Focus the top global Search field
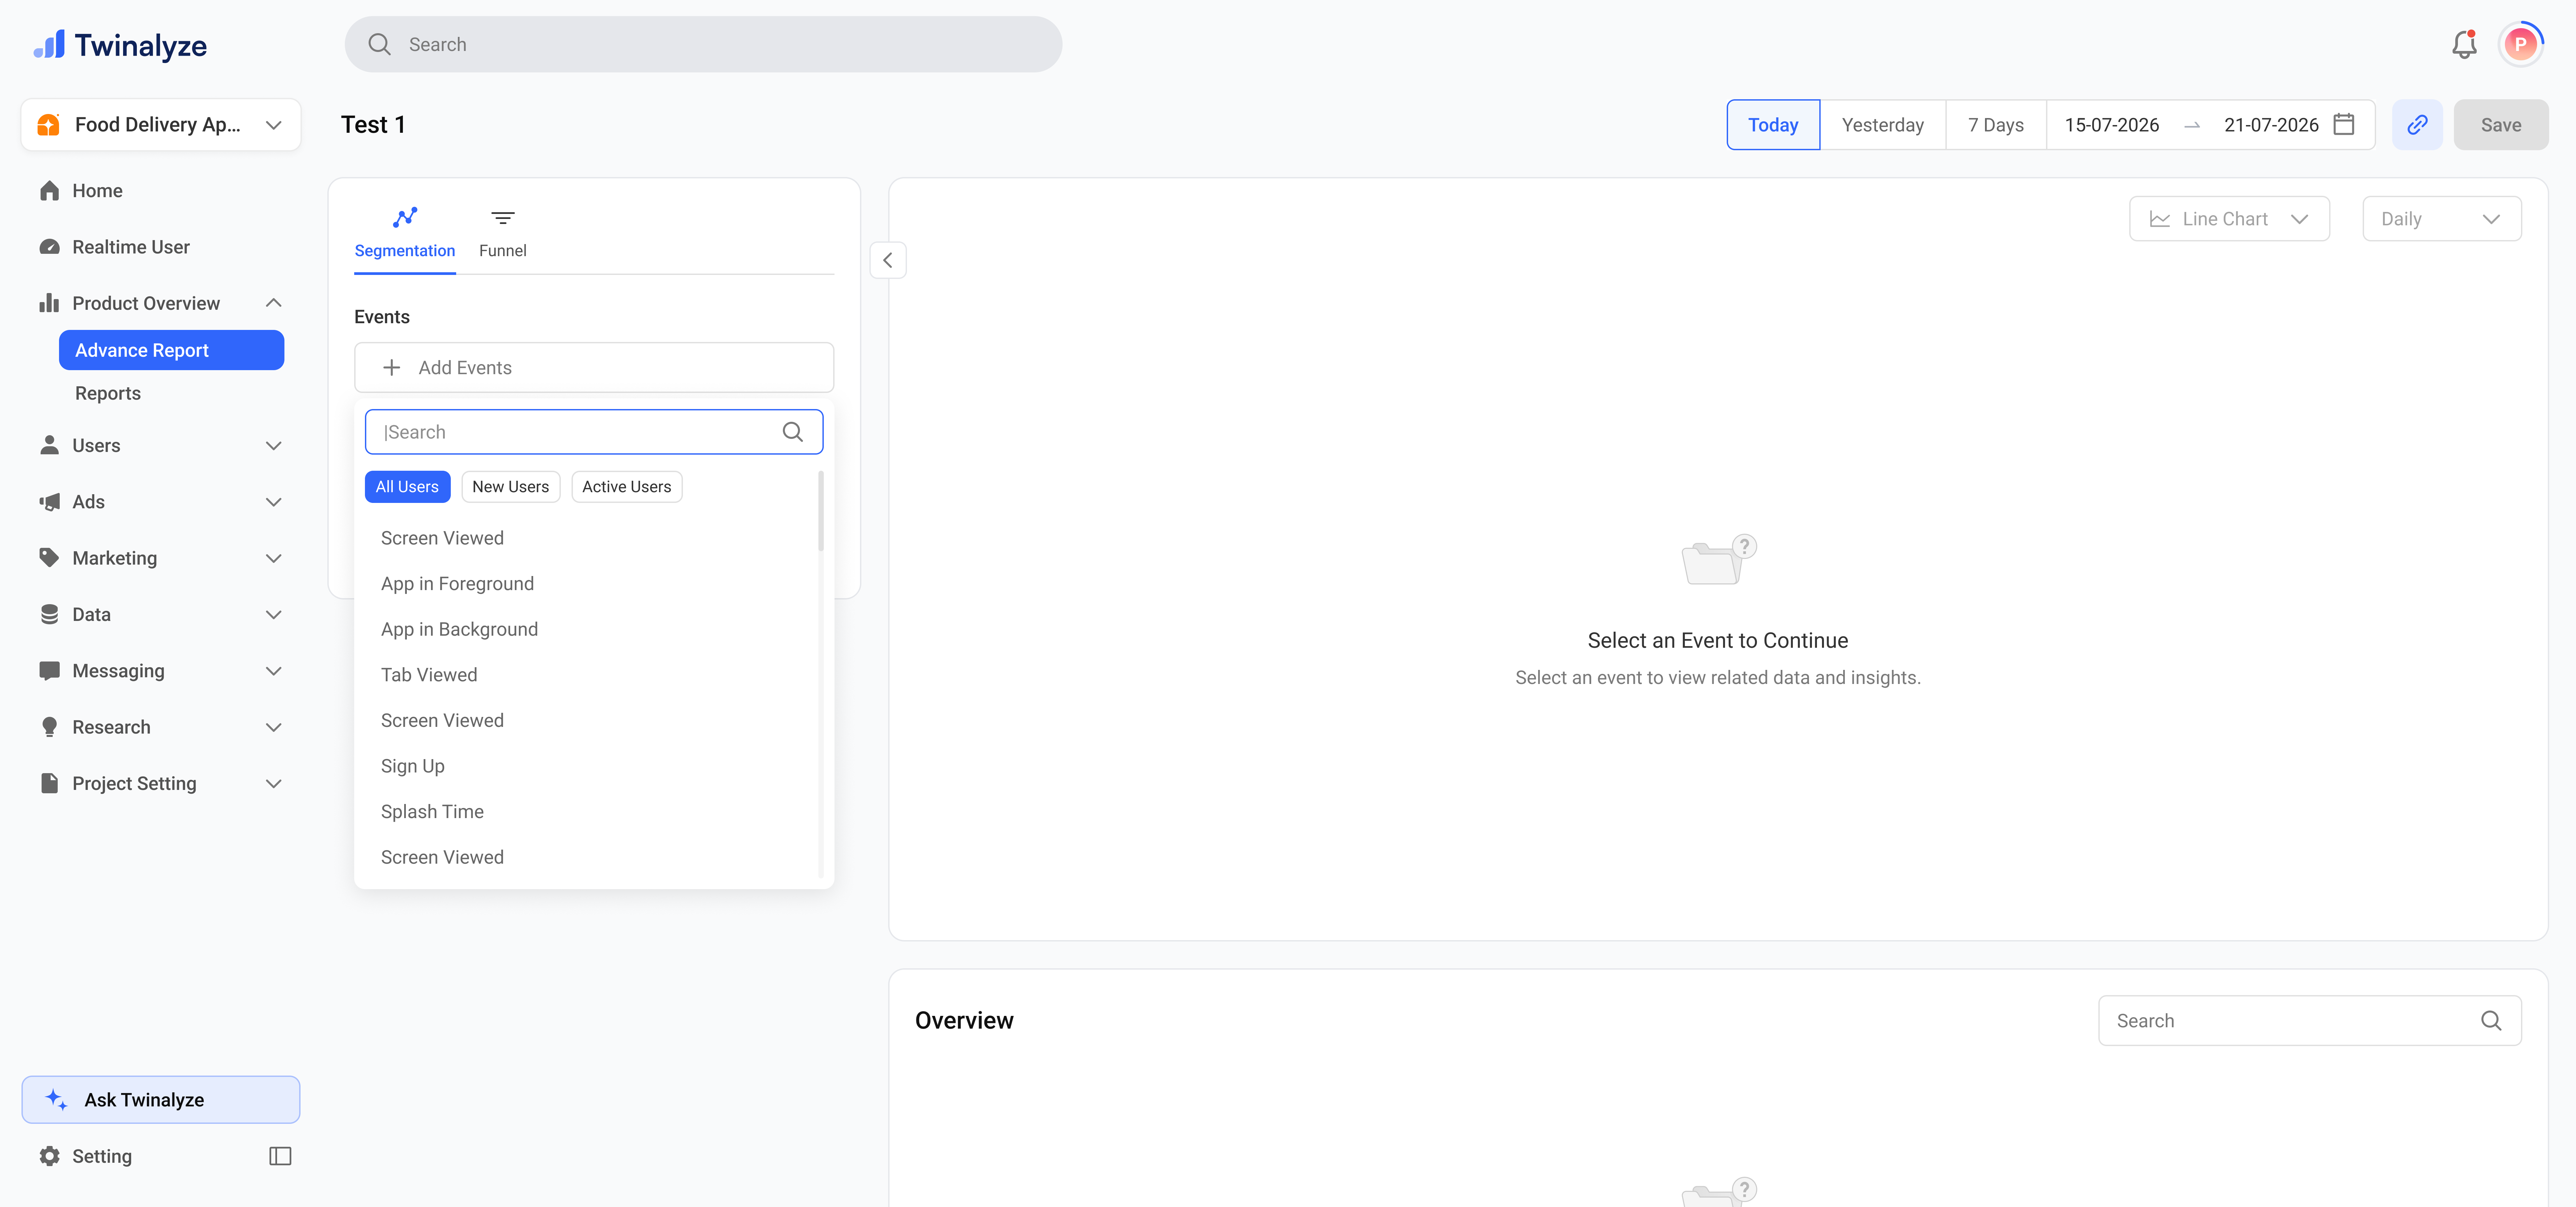Image resolution: width=2576 pixels, height=1207 pixels. [703, 44]
